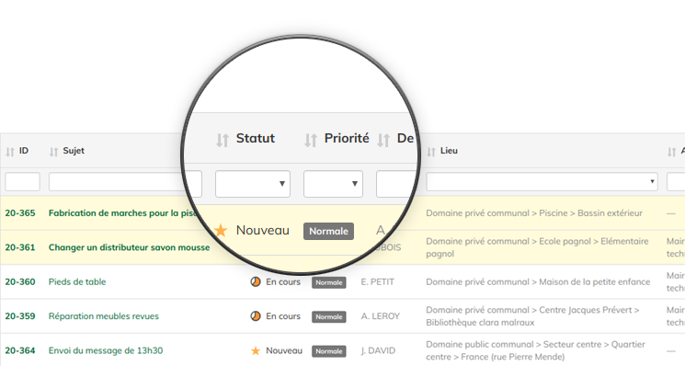
Task: Open ticket 20-365 Fabrication de marches
Action: point(123,213)
